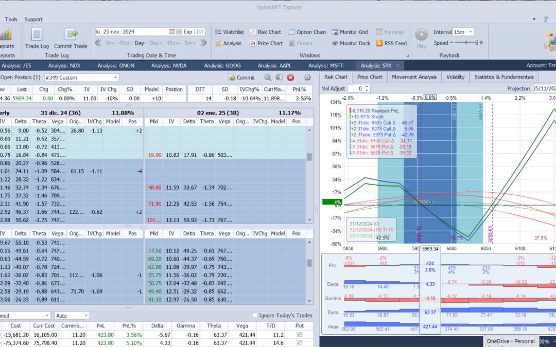The image size is (556, 347).
Task: Click the Day+ time step button
Action: [155, 43]
